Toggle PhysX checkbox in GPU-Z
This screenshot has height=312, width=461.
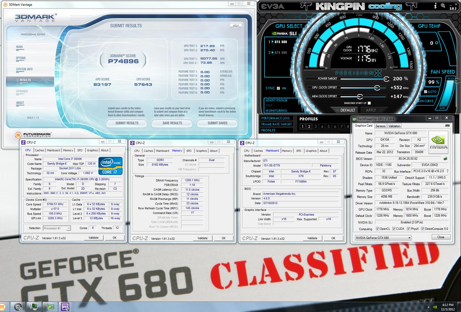[x=408, y=229]
